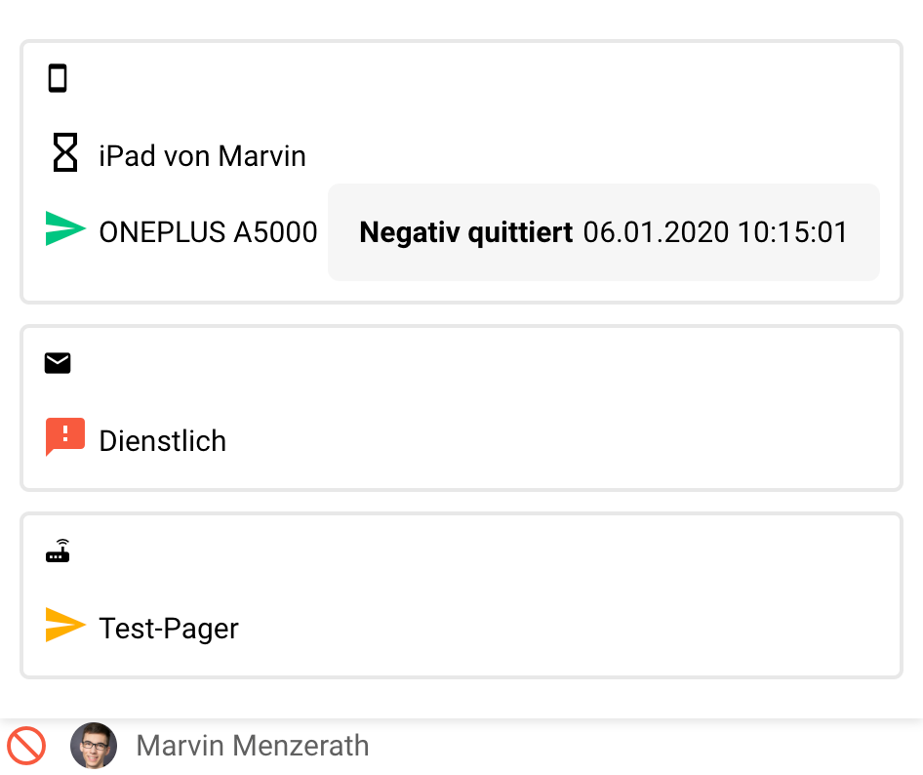
Task: Open Marvin Menzerath's profile picture
Action: 94,746
